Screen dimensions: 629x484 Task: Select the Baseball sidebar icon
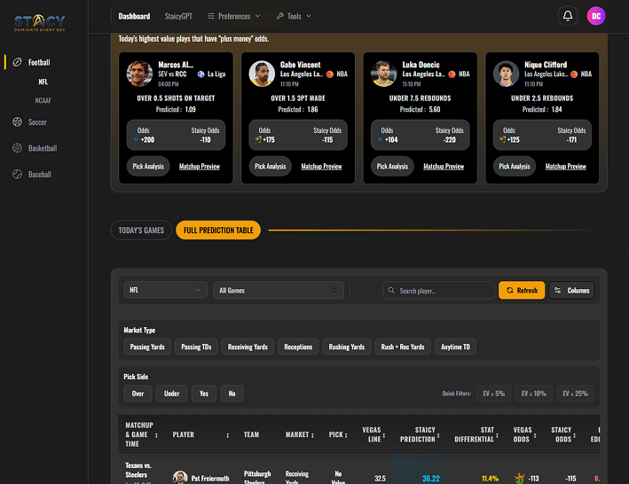pyautogui.click(x=17, y=175)
